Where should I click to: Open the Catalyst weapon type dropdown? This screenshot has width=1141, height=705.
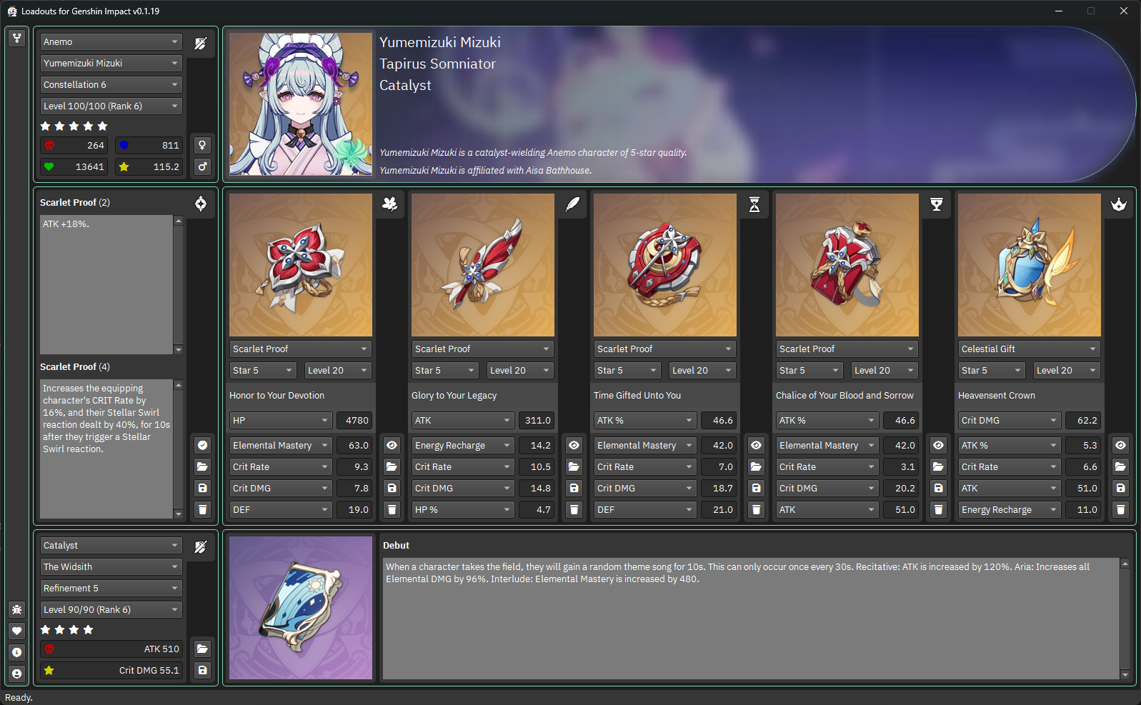[x=111, y=545]
